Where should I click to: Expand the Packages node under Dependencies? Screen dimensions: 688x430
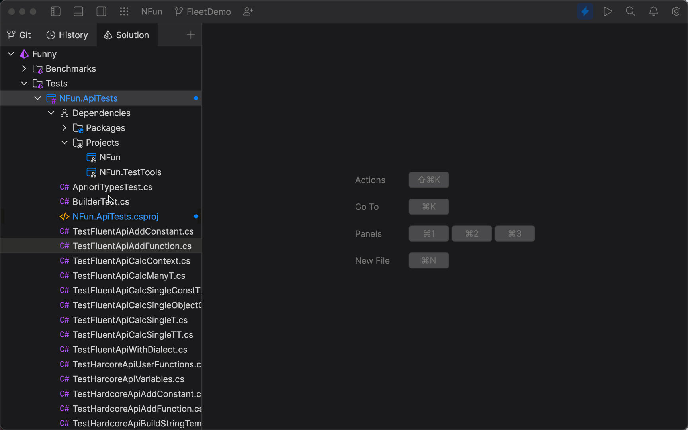pos(64,128)
